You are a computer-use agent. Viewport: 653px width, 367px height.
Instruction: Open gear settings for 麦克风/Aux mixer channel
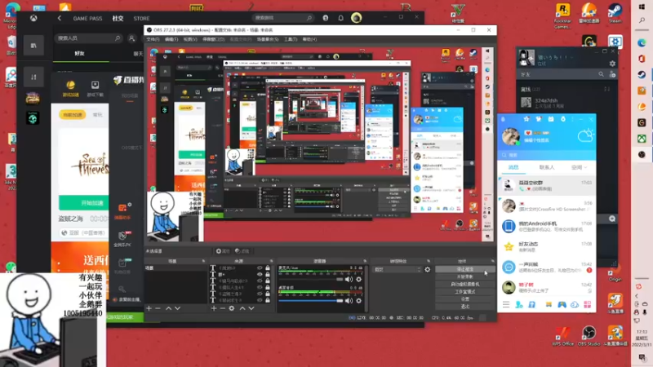[359, 279]
